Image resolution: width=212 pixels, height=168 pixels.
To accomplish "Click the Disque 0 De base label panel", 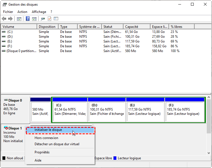I will pyautogui.click(x=15, y=109).
